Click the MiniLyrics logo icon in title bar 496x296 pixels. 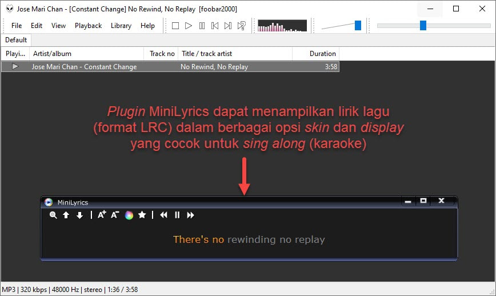(49, 202)
